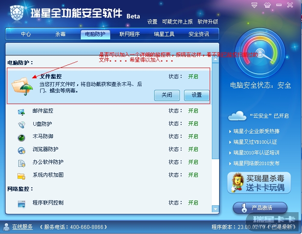Open the 安全资讯 tab
The height and width of the screenshot is (234, 302).
199,34
